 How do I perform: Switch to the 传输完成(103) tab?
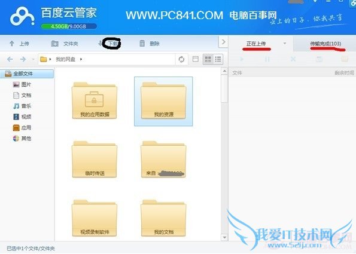325,44
